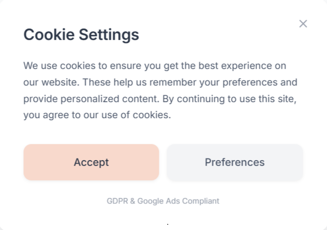
Task: Click the phrase "our website"
Action: [50, 82]
